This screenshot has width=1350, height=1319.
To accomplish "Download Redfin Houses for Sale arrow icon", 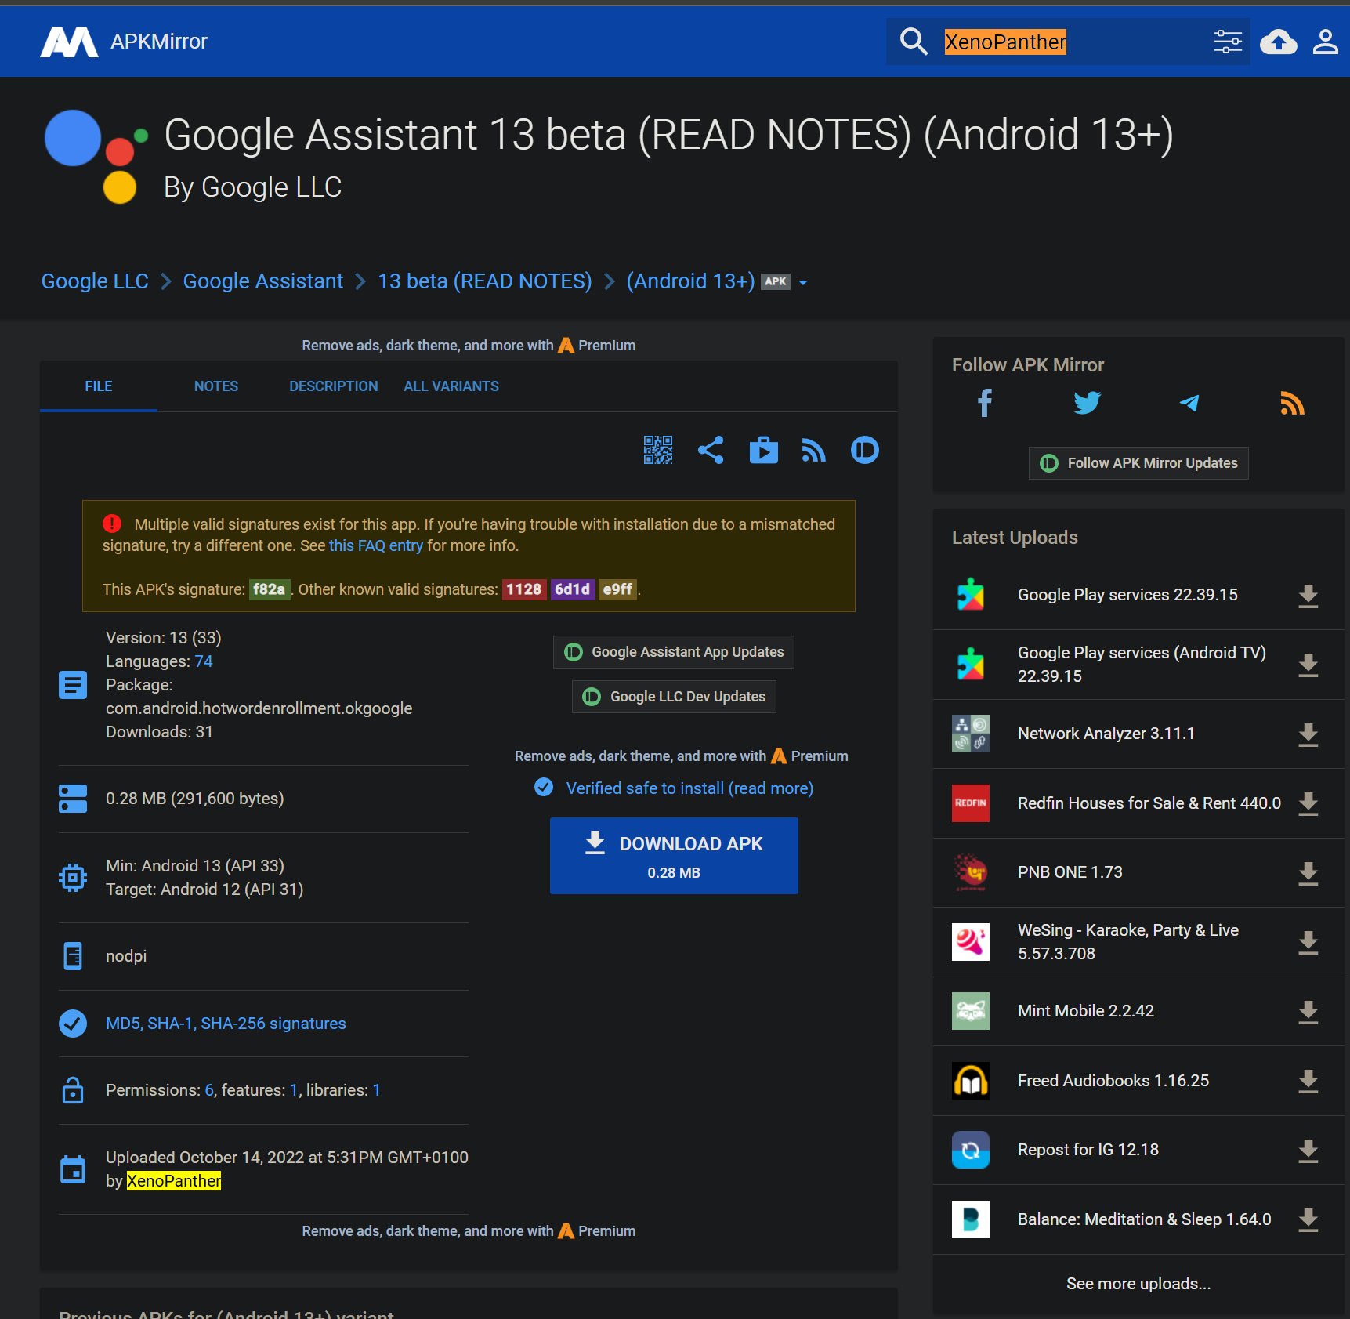I will click(x=1308, y=803).
